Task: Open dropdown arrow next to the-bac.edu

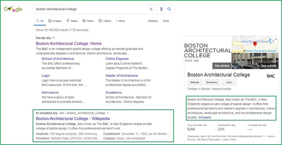Action: (x=54, y=38)
